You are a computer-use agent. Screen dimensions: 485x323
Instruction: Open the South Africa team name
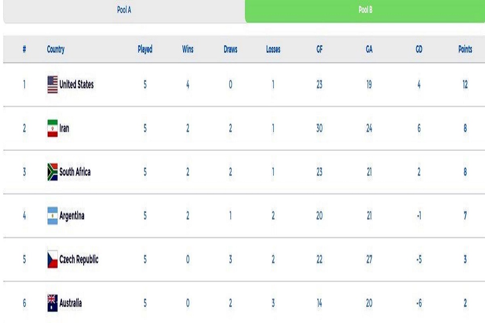pyautogui.click(x=75, y=172)
